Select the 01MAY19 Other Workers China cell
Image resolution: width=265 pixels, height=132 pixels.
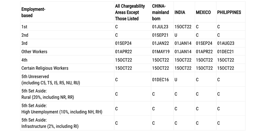[x=161, y=51]
